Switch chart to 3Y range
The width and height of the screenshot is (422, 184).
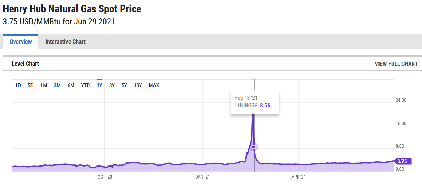point(112,86)
